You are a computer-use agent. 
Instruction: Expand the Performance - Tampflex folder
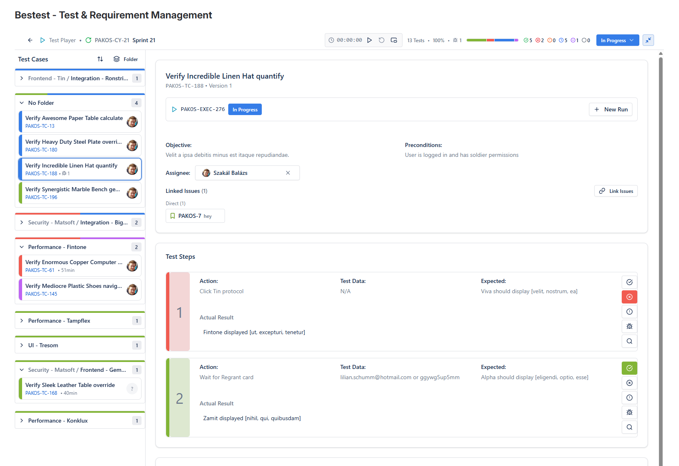pos(22,321)
